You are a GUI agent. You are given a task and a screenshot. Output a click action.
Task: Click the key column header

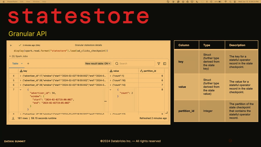pyautogui.click(x=63, y=71)
